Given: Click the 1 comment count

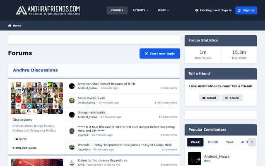Looking at the screenshot, I should [169, 149].
